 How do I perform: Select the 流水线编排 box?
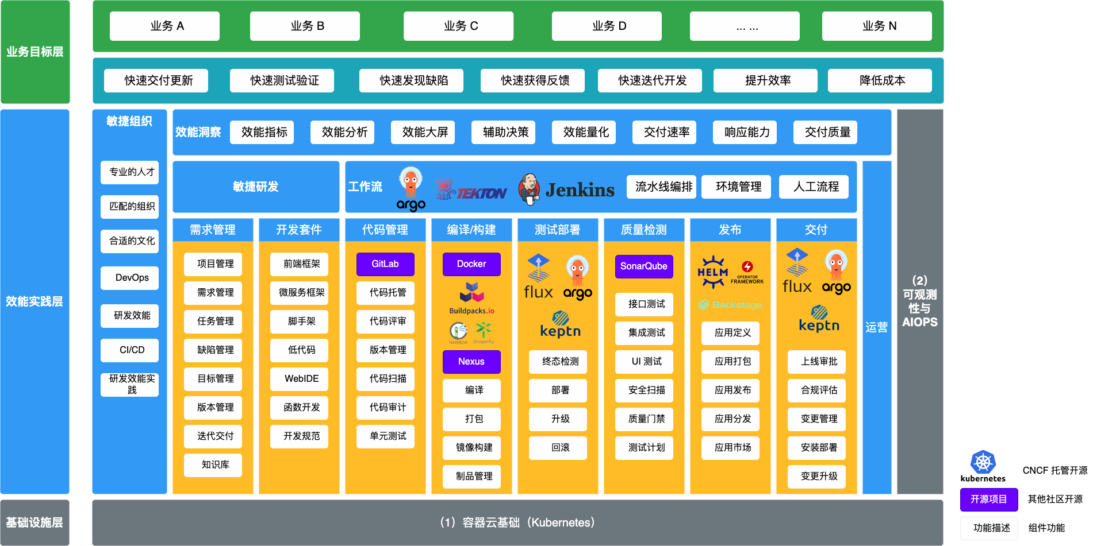664,187
